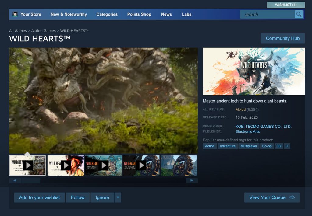Play The Power of Karakuri video thumbnail

[x=141, y=165]
